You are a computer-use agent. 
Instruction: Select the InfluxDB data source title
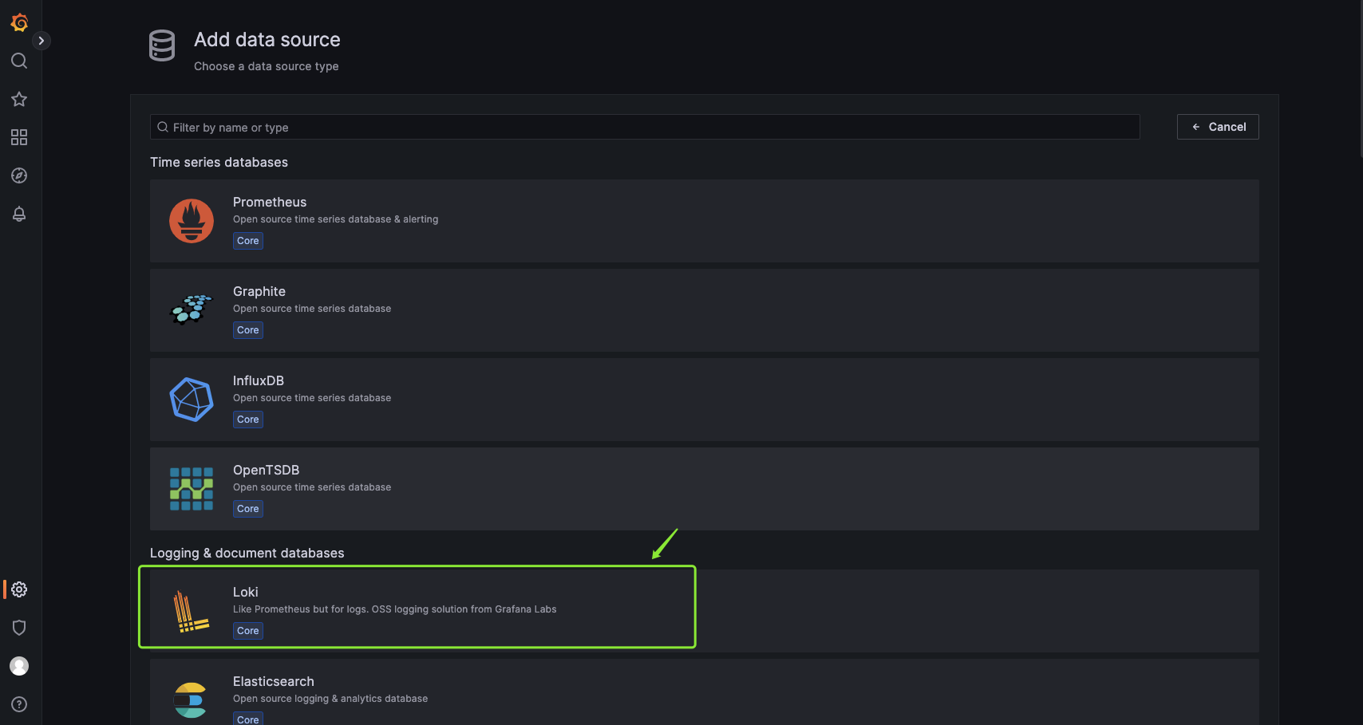(x=259, y=380)
